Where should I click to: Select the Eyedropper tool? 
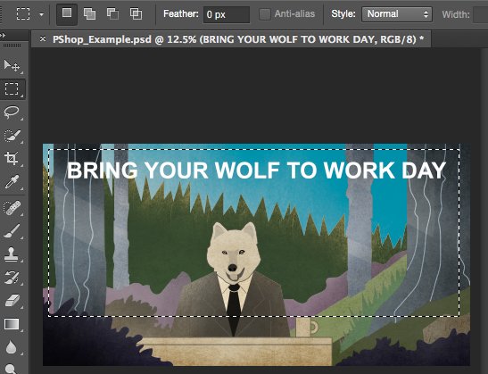click(x=12, y=182)
